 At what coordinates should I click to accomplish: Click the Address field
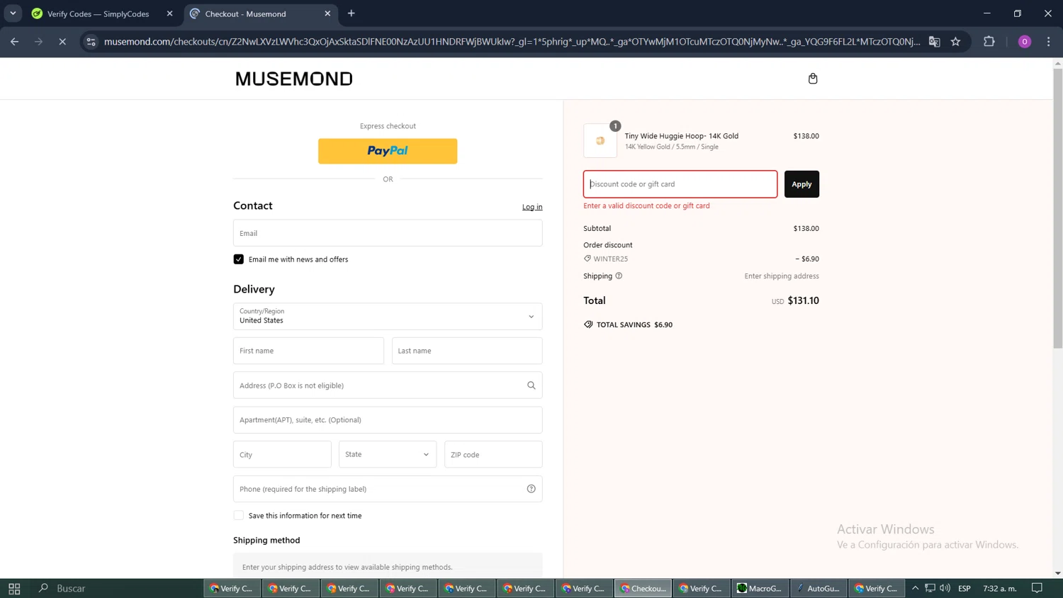[388, 385]
